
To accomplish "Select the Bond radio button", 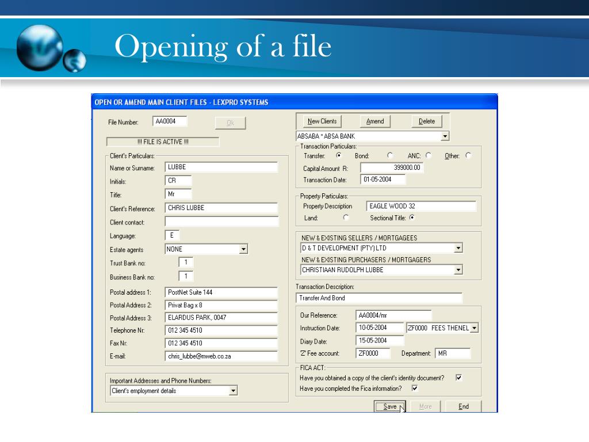I will (390, 155).
